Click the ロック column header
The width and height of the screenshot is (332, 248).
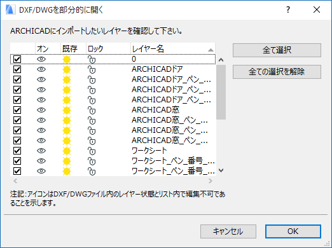[x=108, y=49]
